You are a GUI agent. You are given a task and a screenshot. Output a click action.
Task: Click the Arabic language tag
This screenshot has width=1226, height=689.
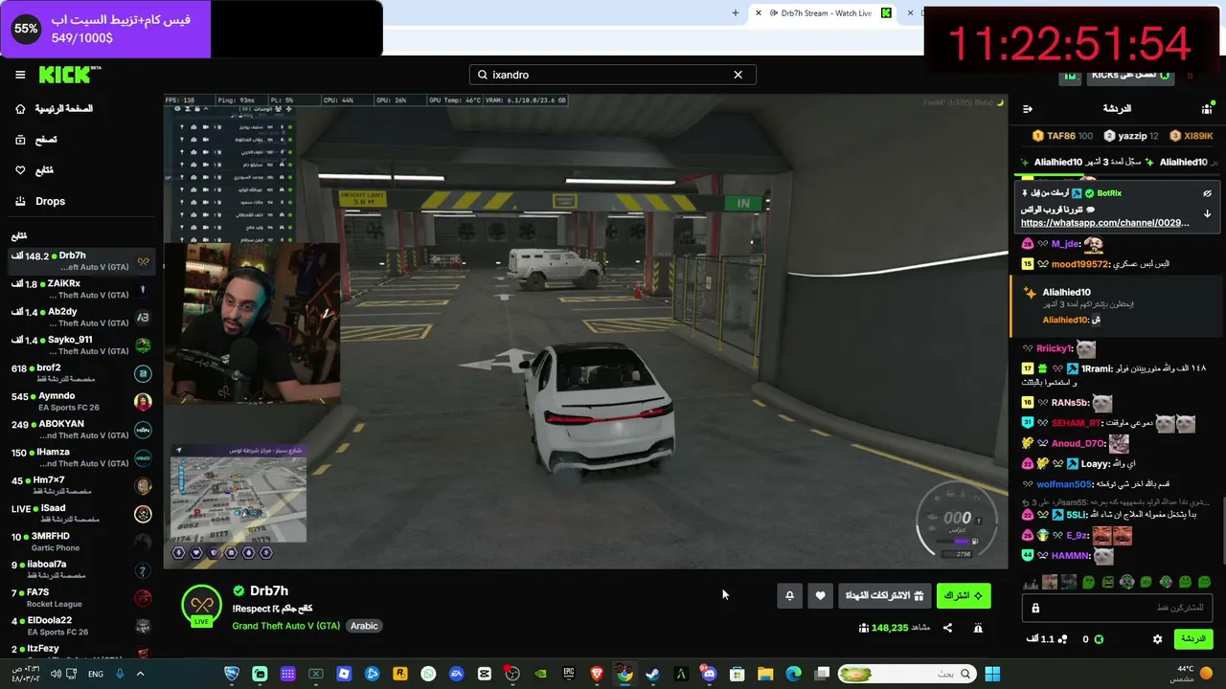(364, 626)
